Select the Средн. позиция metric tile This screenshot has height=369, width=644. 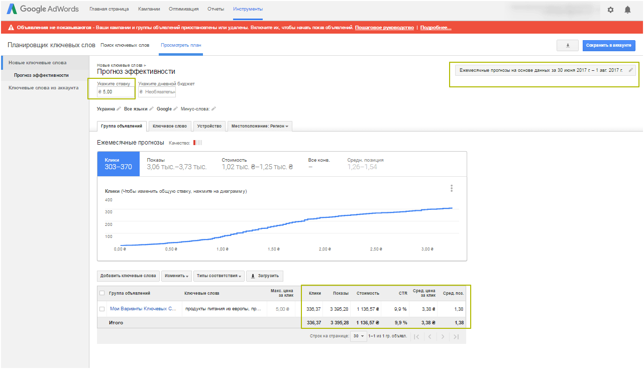coord(365,164)
